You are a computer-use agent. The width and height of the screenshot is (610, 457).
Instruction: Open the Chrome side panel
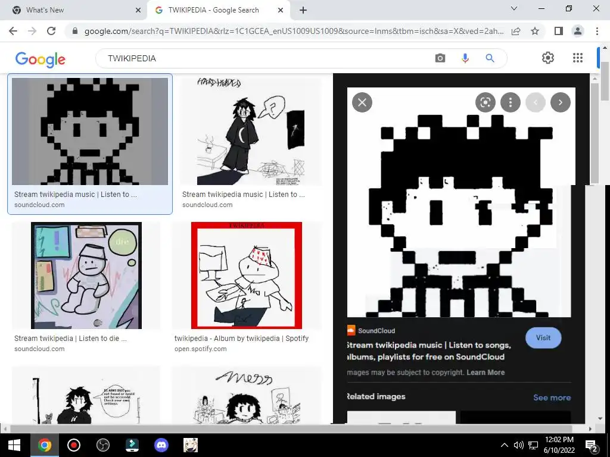click(559, 31)
